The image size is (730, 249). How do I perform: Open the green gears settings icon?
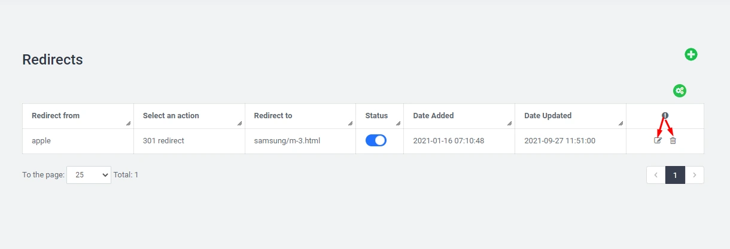pos(680,91)
